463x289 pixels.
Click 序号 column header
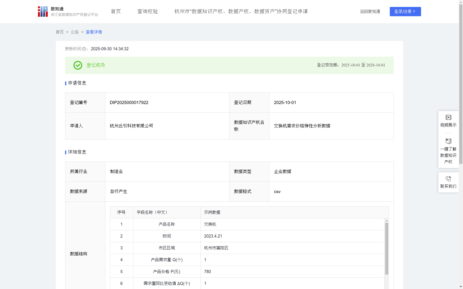click(121, 212)
